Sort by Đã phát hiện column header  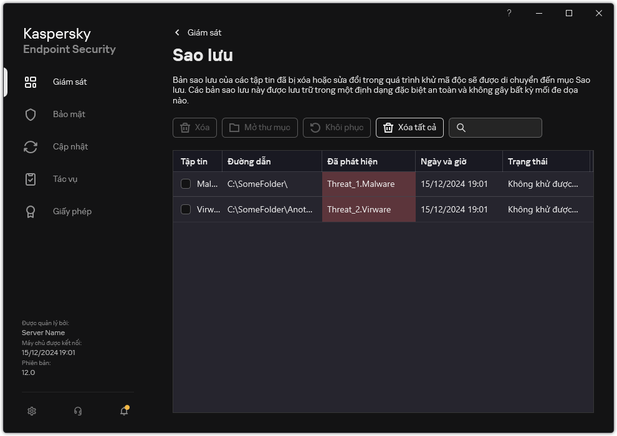(369, 161)
